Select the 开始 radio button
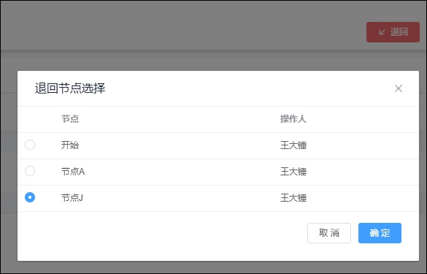This screenshot has height=274, width=427. (30, 145)
